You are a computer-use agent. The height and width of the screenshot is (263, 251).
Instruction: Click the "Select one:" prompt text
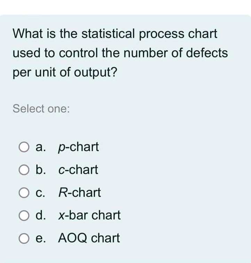tap(41, 109)
